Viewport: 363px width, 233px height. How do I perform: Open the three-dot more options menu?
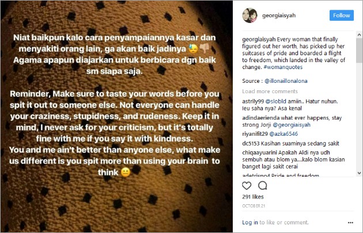point(350,223)
